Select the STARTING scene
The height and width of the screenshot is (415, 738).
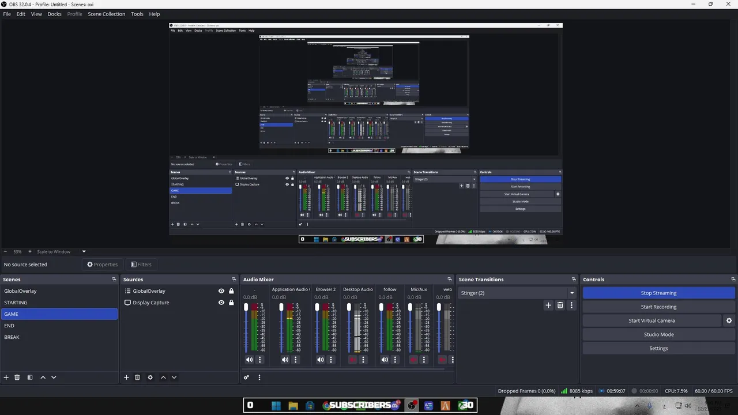59,303
